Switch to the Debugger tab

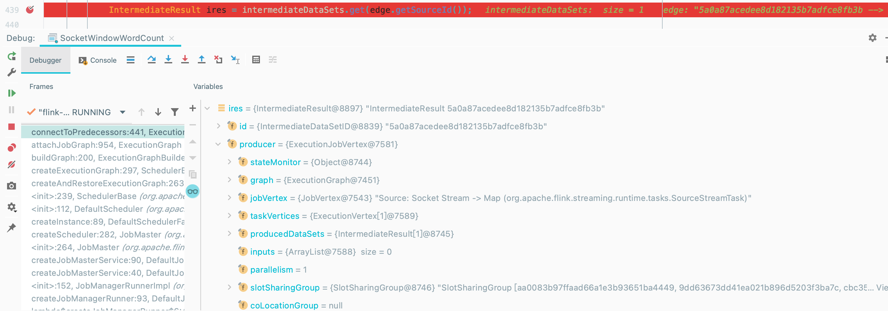point(45,60)
